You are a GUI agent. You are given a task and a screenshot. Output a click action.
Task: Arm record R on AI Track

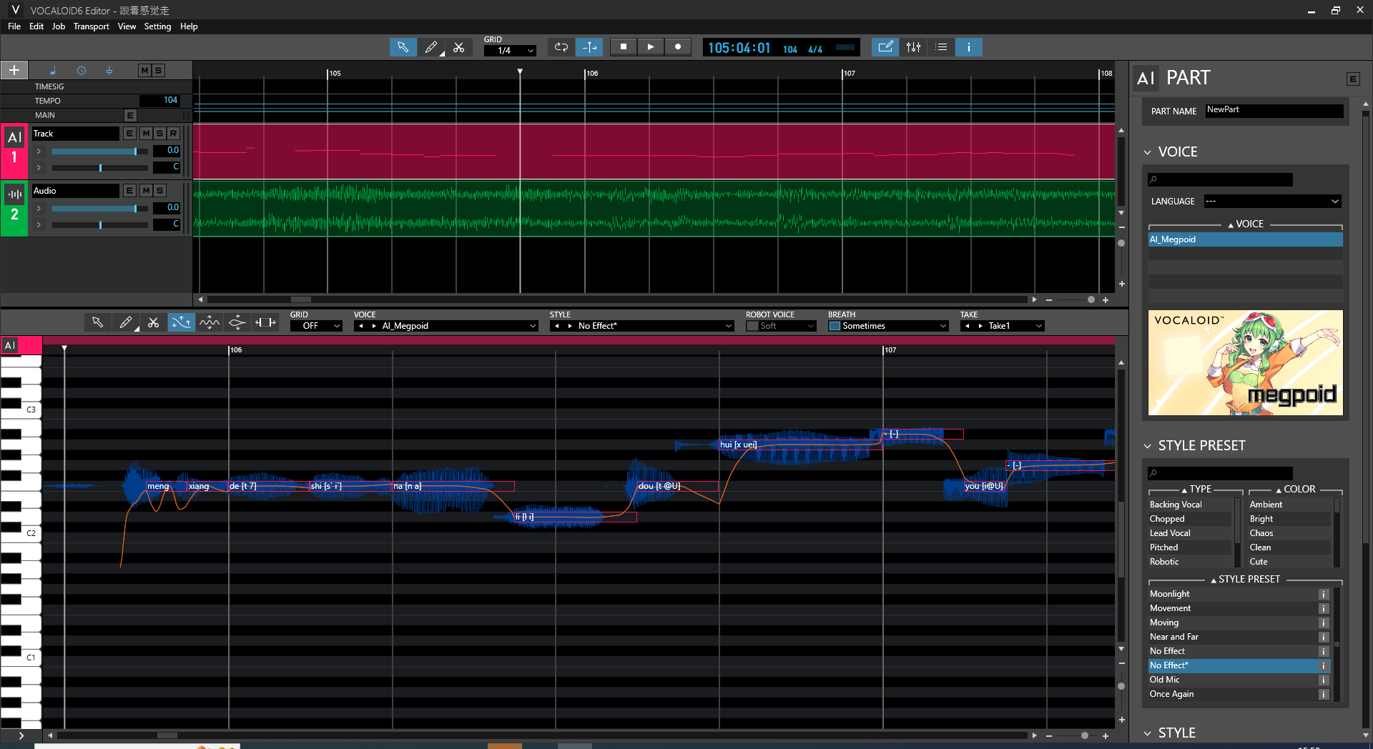coord(173,134)
